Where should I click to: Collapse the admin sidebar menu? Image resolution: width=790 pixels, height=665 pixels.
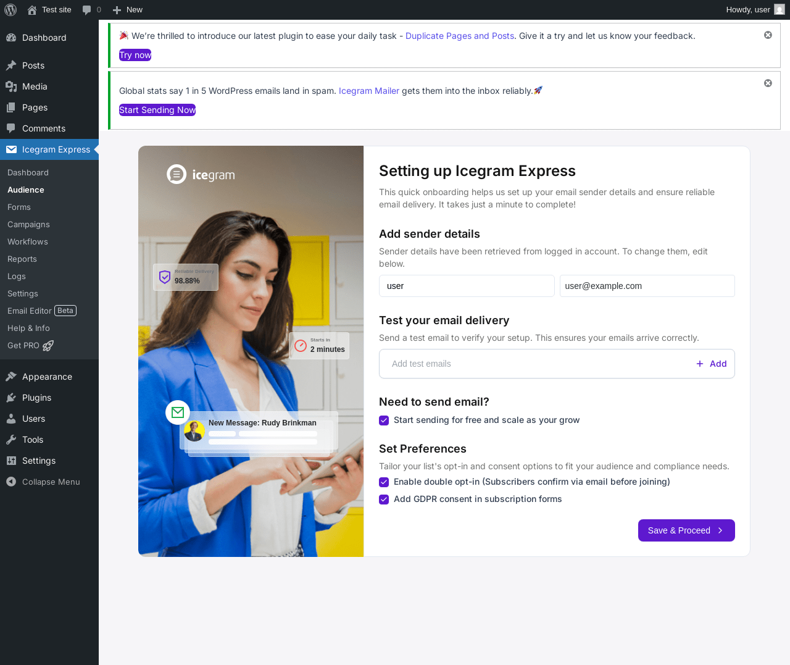49,482
